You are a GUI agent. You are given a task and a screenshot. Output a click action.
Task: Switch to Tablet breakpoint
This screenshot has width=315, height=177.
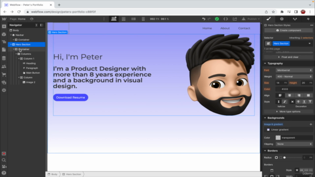pyautogui.click(x=124, y=19)
